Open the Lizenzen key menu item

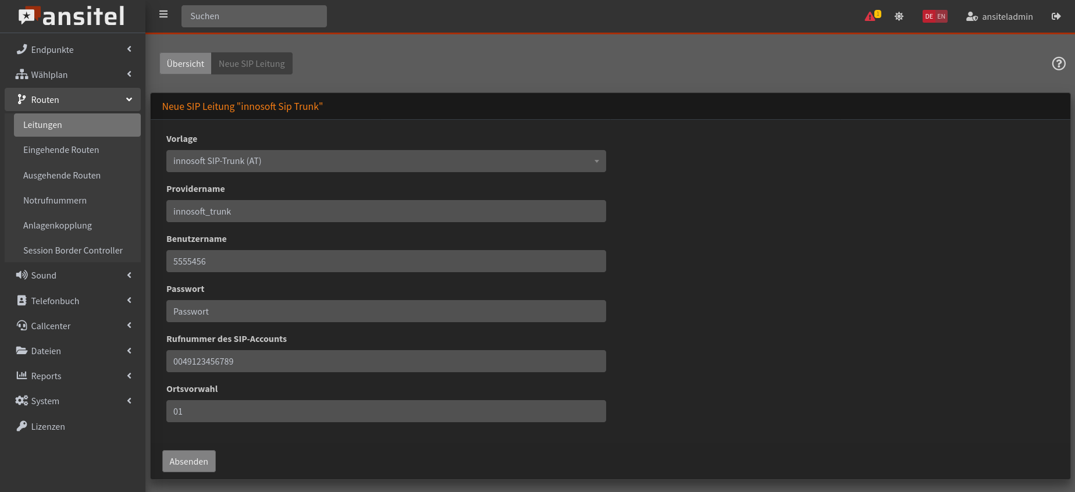pos(48,426)
